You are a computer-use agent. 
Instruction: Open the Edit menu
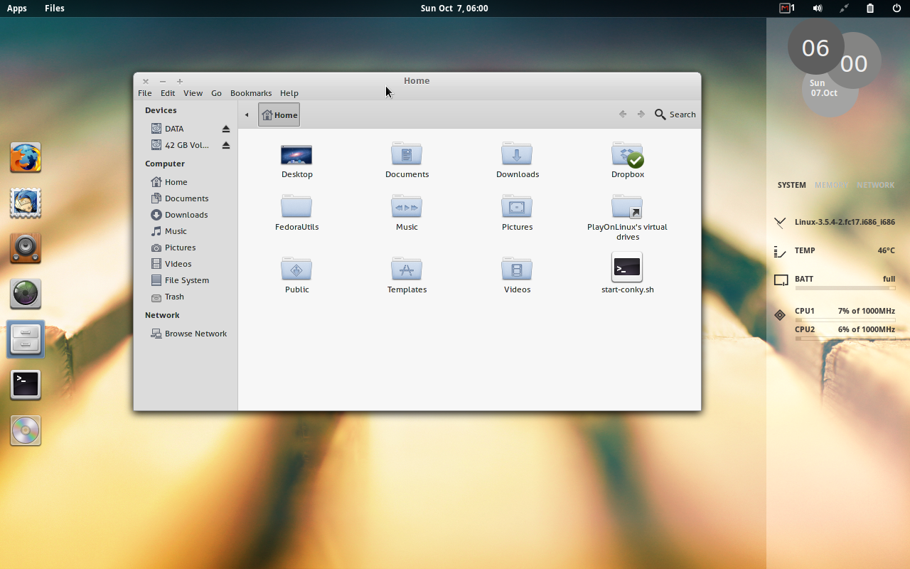168,93
